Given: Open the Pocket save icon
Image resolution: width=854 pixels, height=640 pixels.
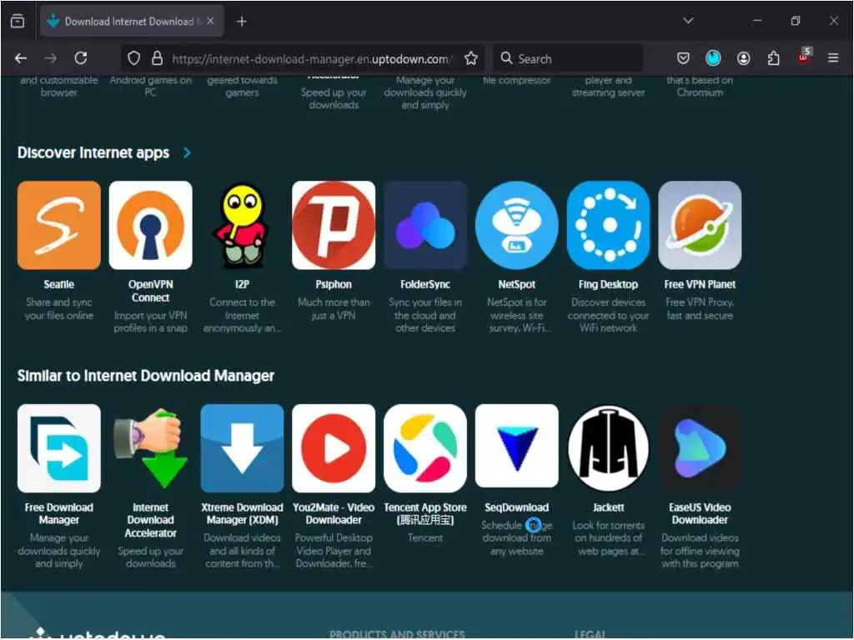Looking at the screenshot, I should [683, 58].
